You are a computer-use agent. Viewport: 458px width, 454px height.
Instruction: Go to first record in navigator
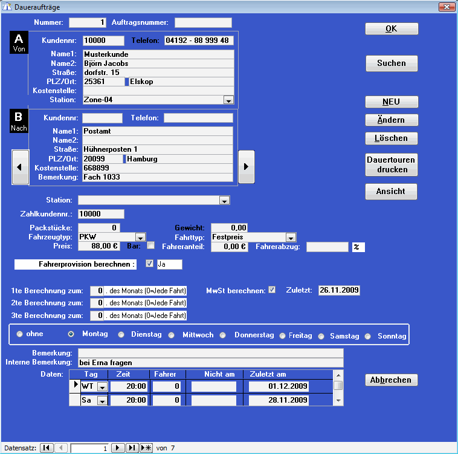tap(46, 448)
